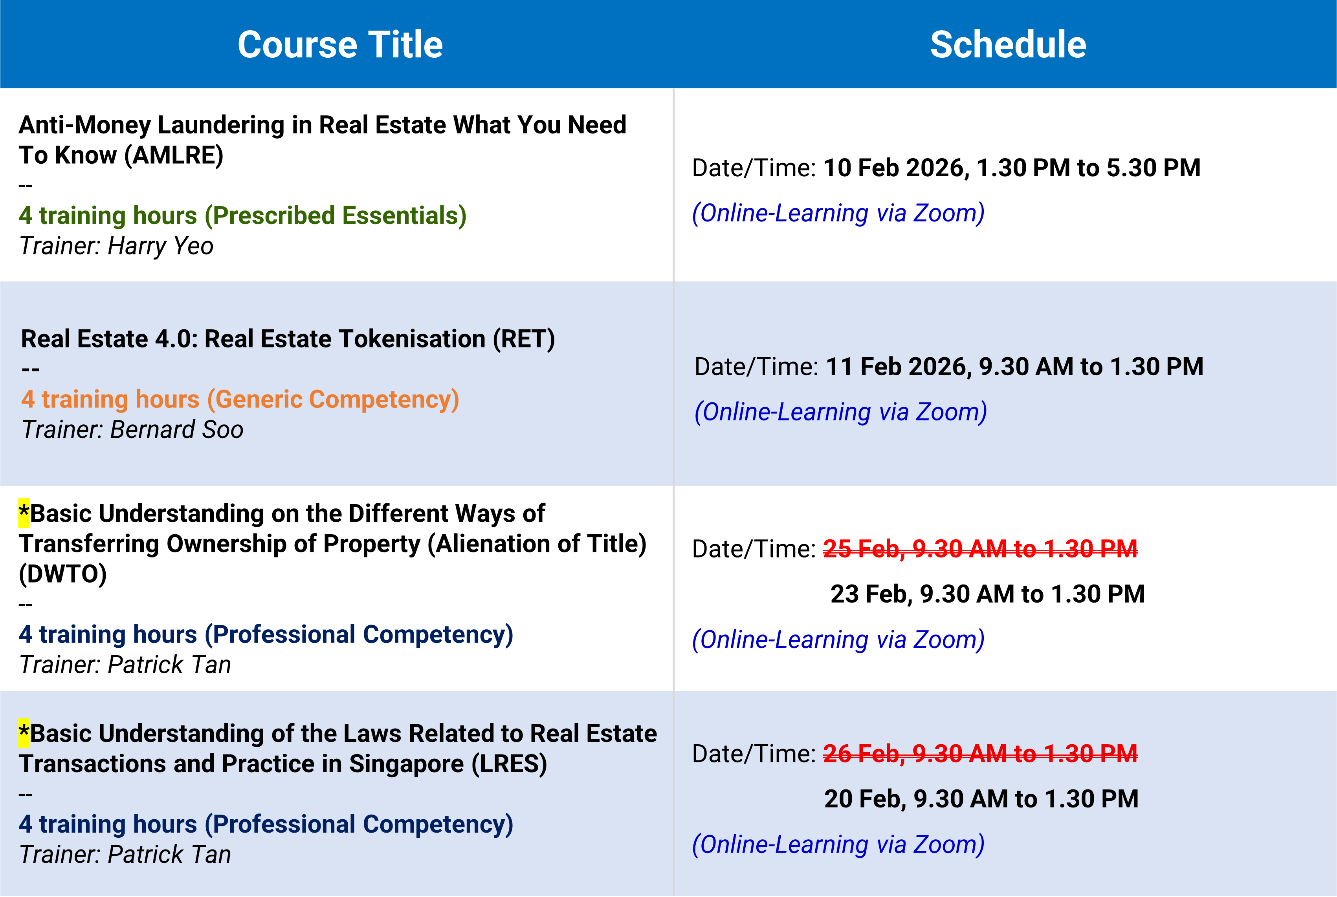
Task: Click the orange Generic Competency training hours text
Action: 240,399
